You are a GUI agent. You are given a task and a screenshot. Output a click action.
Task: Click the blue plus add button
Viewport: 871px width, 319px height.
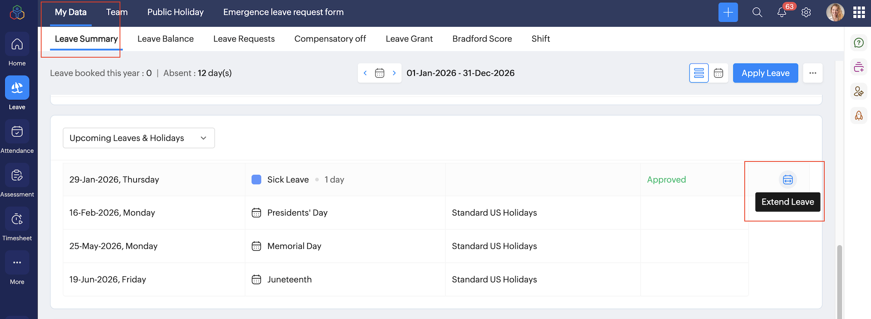coord(728,12)
